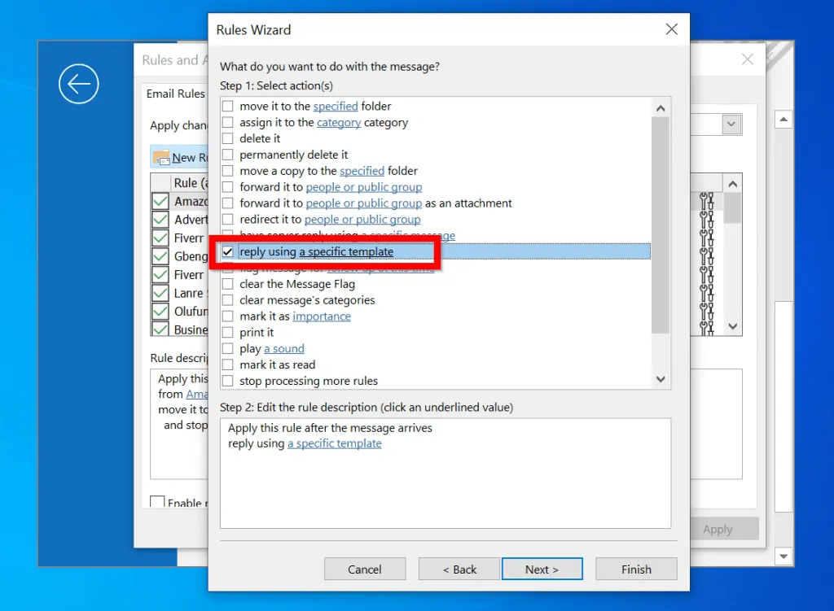Click the Next button
This screenshot has height=611, width=834.
point(542,569)
